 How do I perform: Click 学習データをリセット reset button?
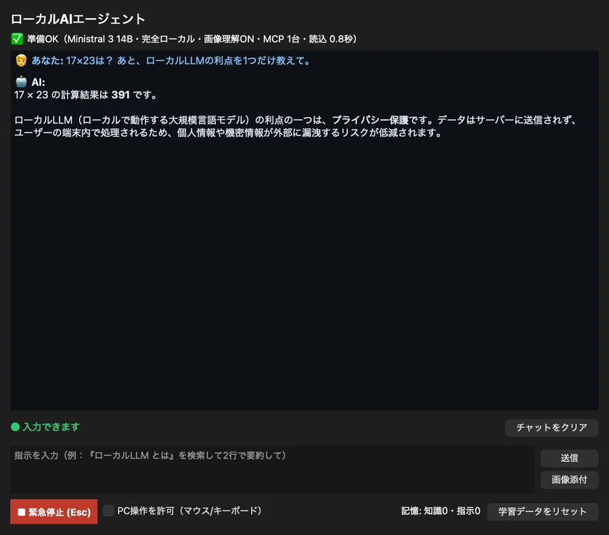coord(542,511)
